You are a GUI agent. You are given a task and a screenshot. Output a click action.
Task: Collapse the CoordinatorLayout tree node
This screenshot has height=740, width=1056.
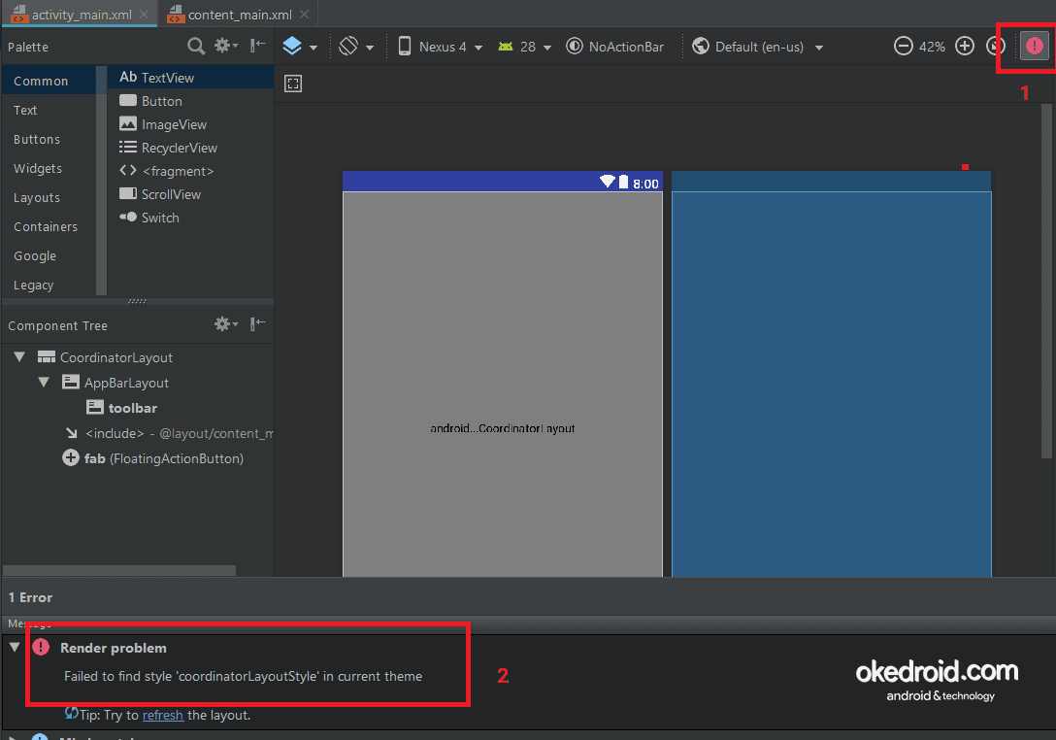tap(19, 356)
